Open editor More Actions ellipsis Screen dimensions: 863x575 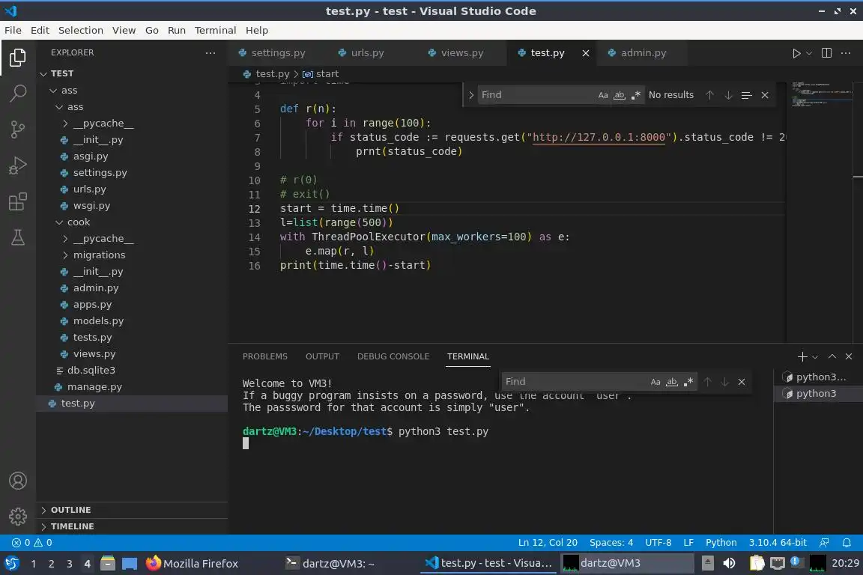tap(846, 53)
